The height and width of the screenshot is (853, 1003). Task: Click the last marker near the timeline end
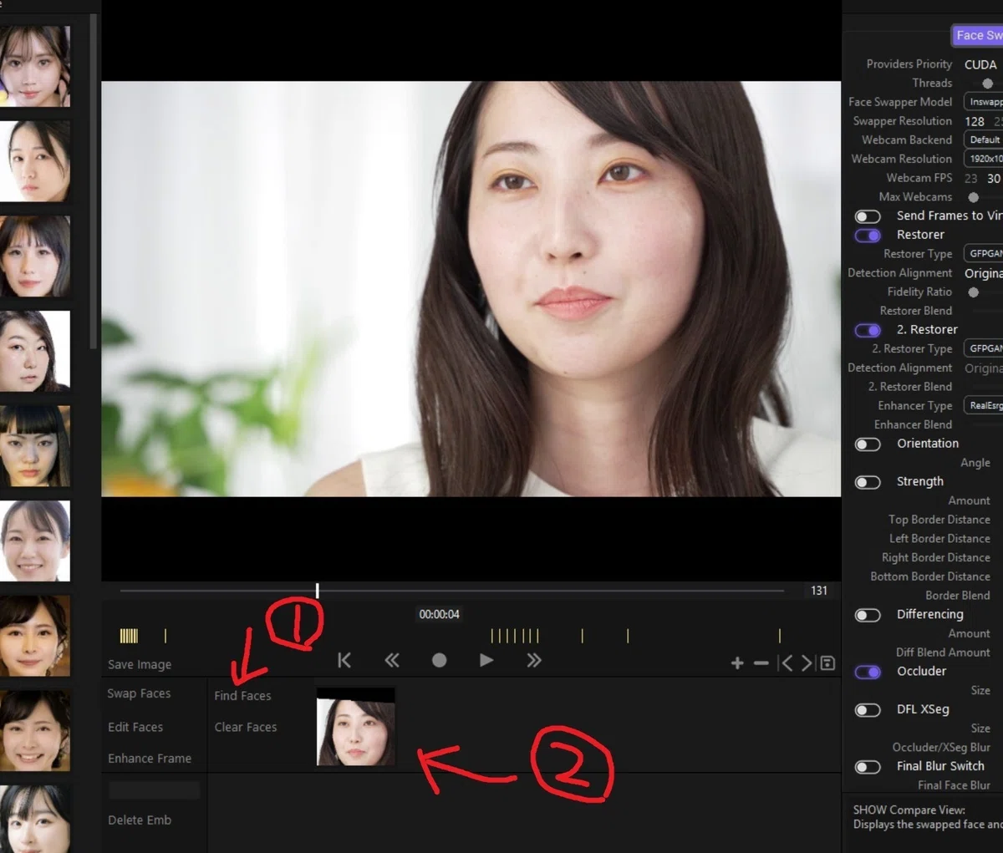pyautogui.click(x=779, y=636)
